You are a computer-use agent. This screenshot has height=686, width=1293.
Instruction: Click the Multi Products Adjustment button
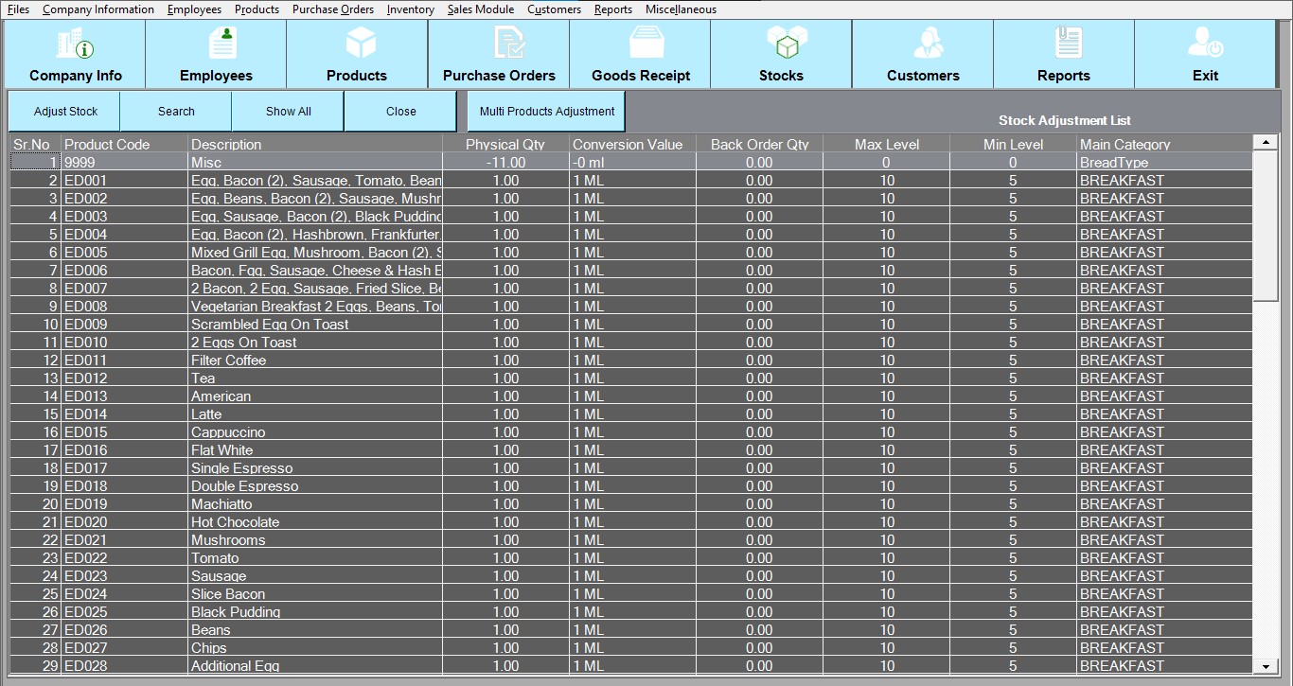coord(547,112)
